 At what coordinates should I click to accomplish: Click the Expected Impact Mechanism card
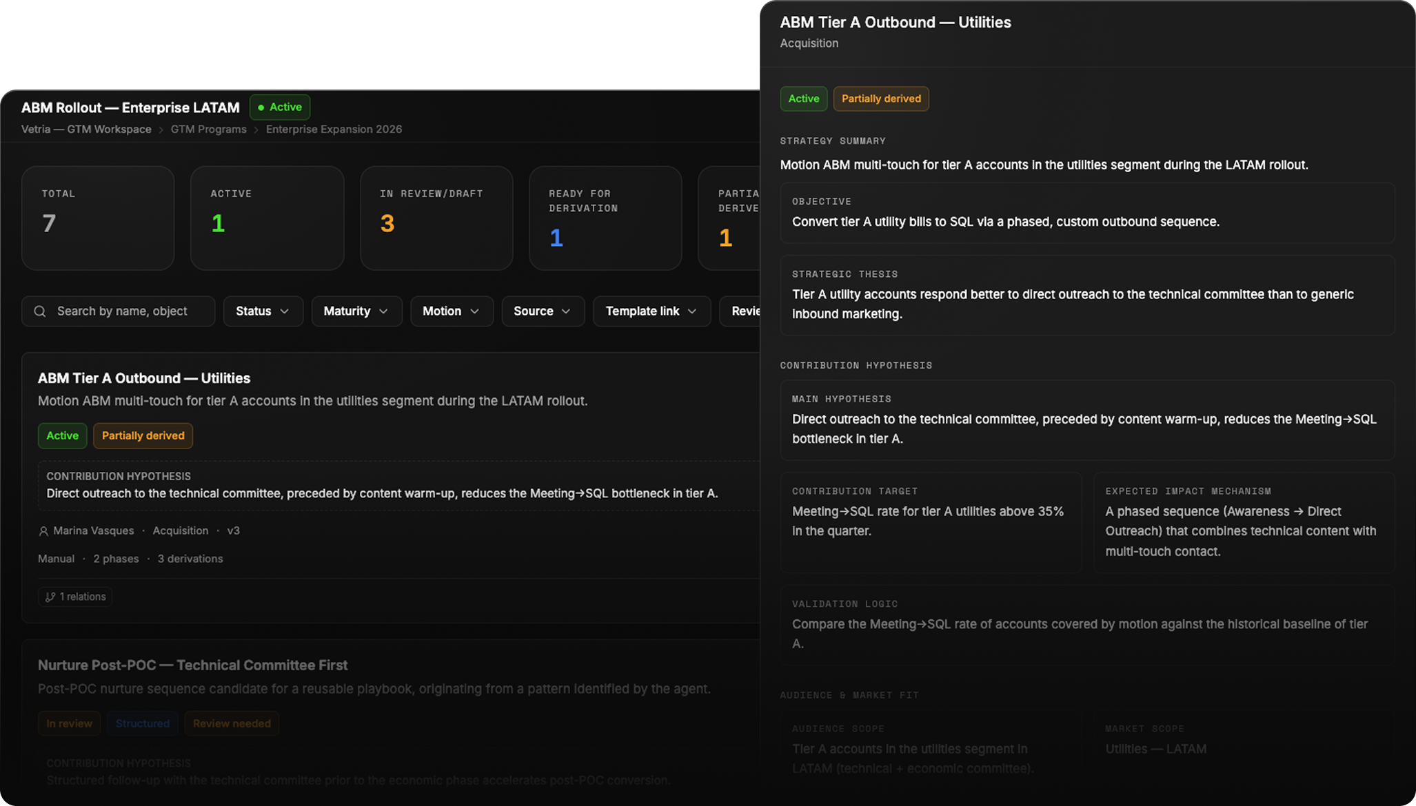click(1244, 522)
